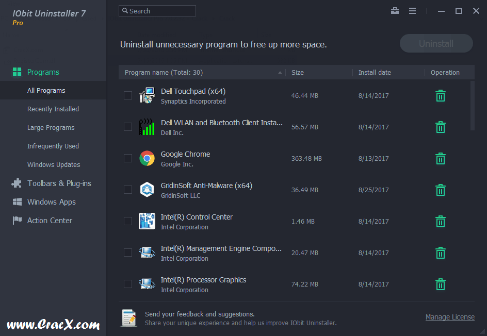
Task: Select the Windows Updates category
Action: [x=53, y=164]
